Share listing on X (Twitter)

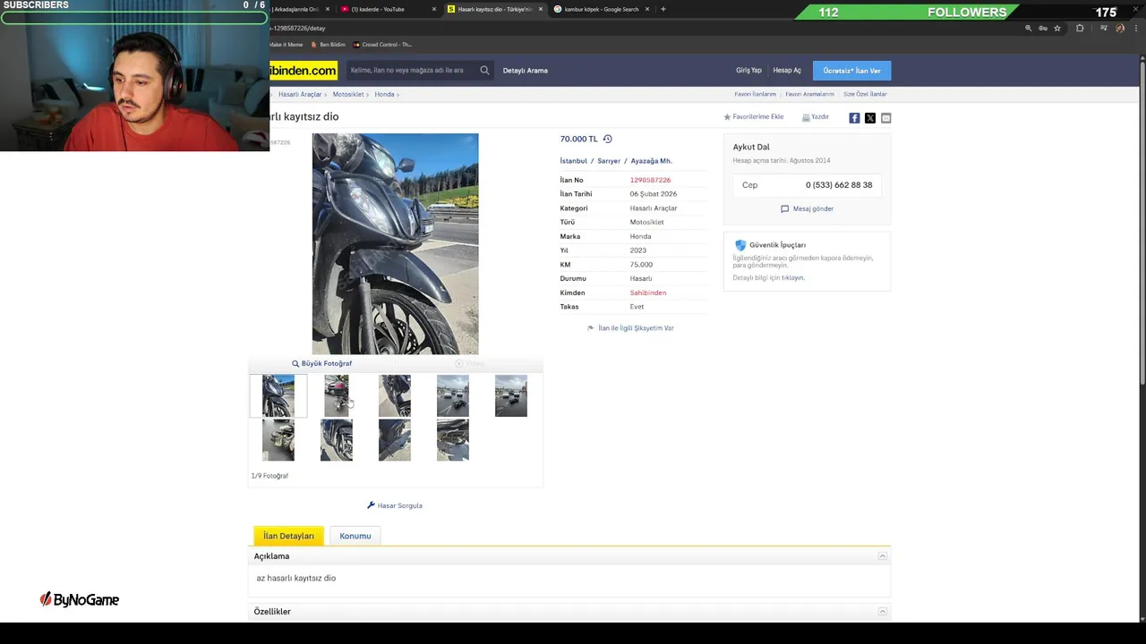(870, 117)
